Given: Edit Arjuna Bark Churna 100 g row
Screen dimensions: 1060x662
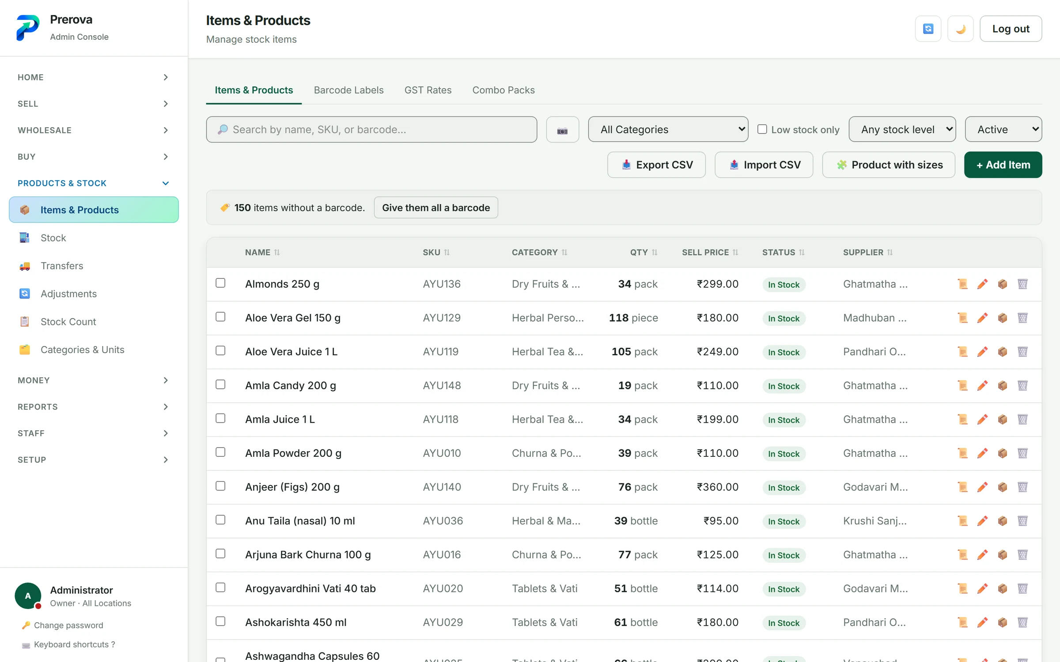Looking at the screenshot, I should coord(982,555).
